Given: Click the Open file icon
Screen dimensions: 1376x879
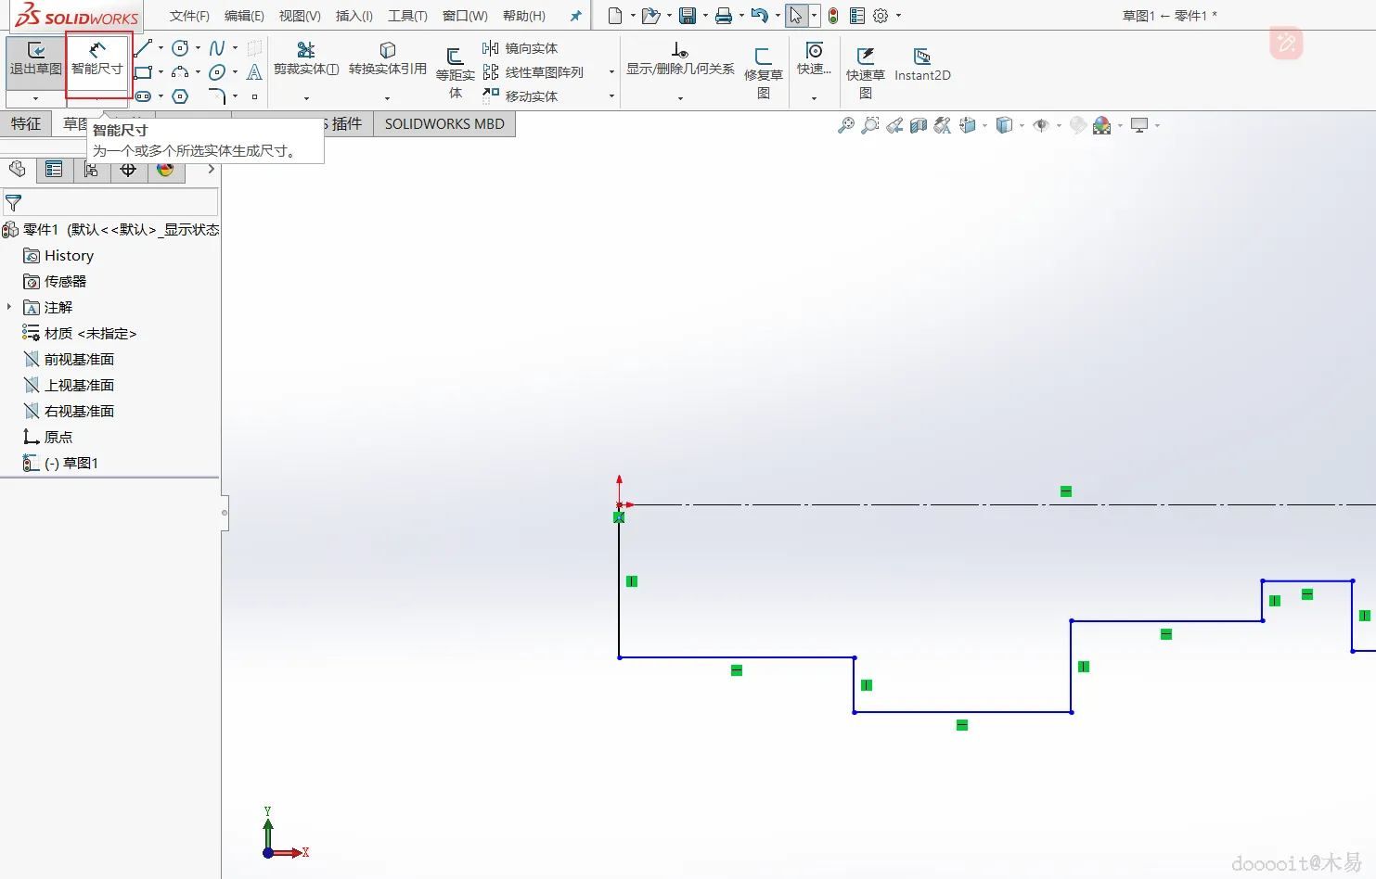Looking at the screenshot, I should (x=650, y=16).
